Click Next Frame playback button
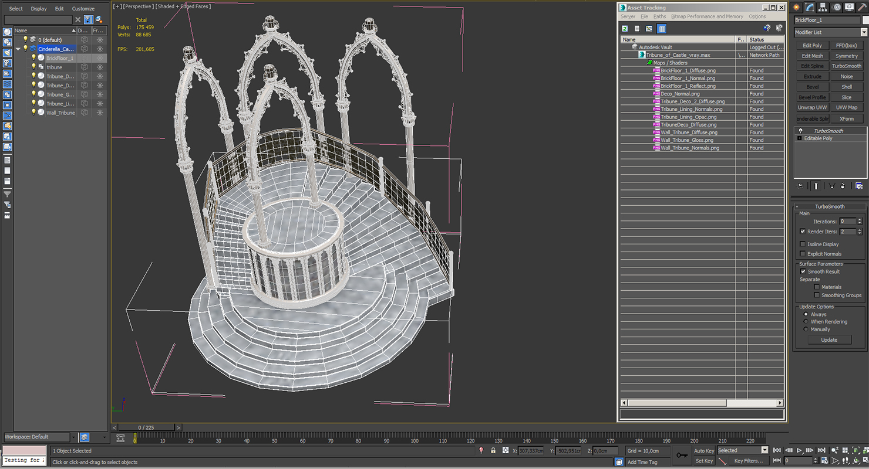The width and height of the screenshot is (869, 469). (x=810, y=450)
